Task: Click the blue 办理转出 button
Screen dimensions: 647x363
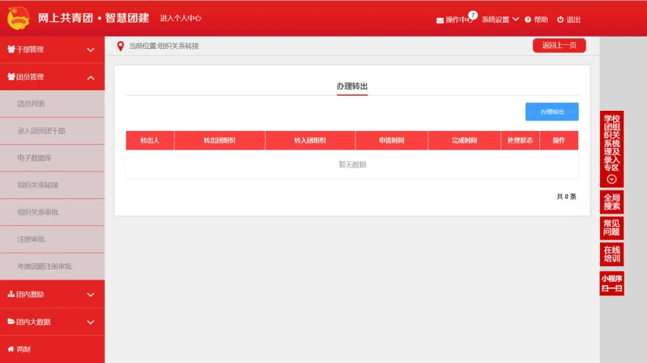Action: point(552,112)
